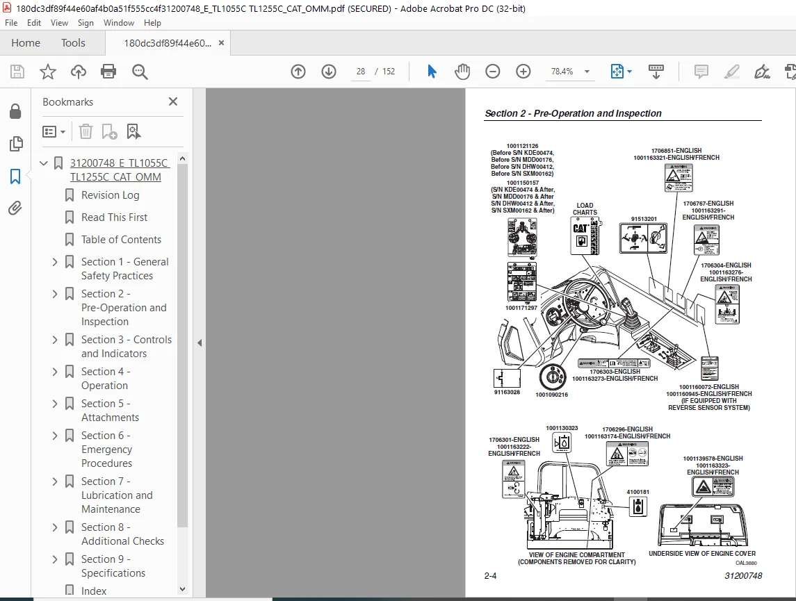Open the Read This First bookmark
Screen dimensions: 796x601
(114, 217)
